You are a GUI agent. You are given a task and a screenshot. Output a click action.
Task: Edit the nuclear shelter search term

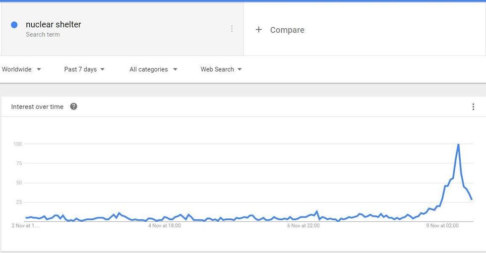click(x=54, y=24)
